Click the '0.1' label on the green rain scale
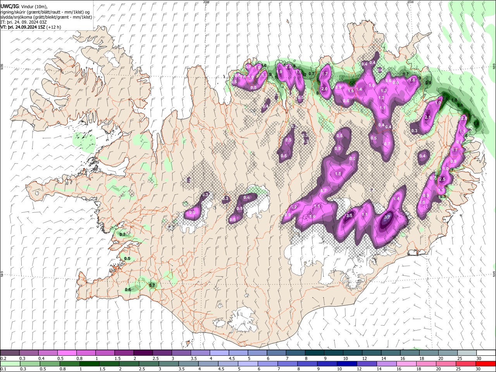 3,369
